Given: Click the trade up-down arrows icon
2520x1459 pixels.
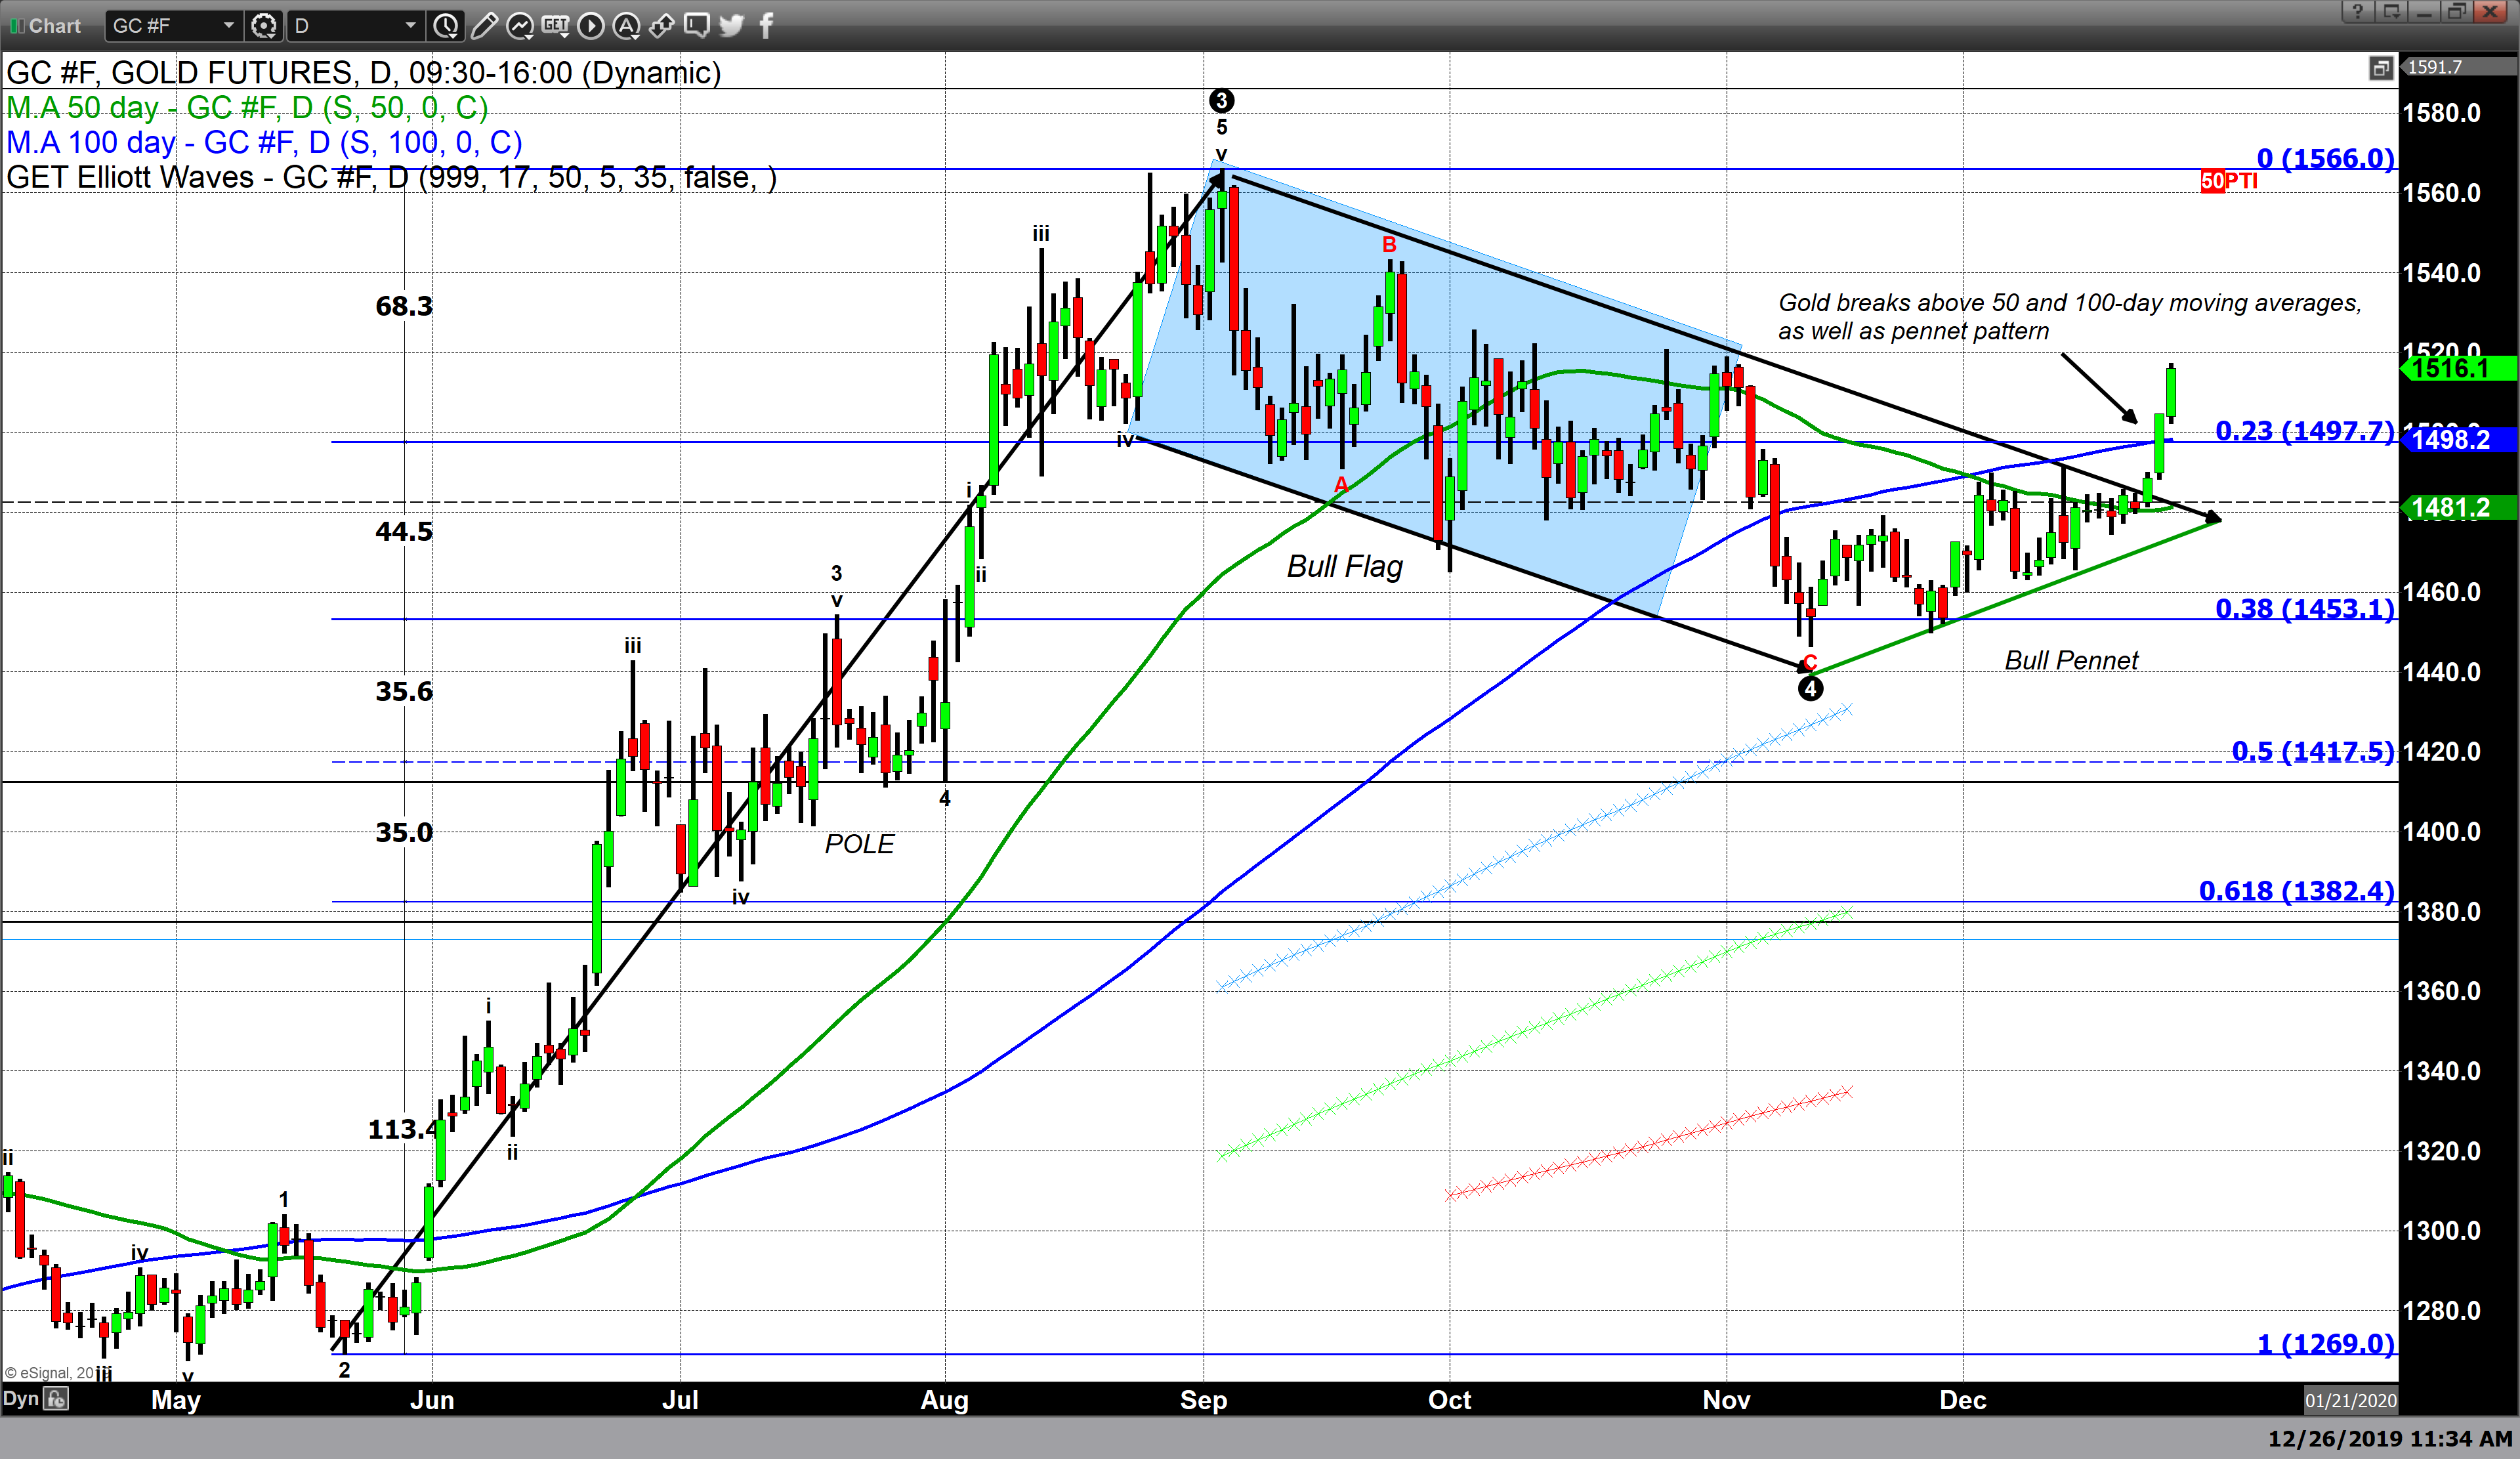Looking at the screenshot, I should point(661,26).
